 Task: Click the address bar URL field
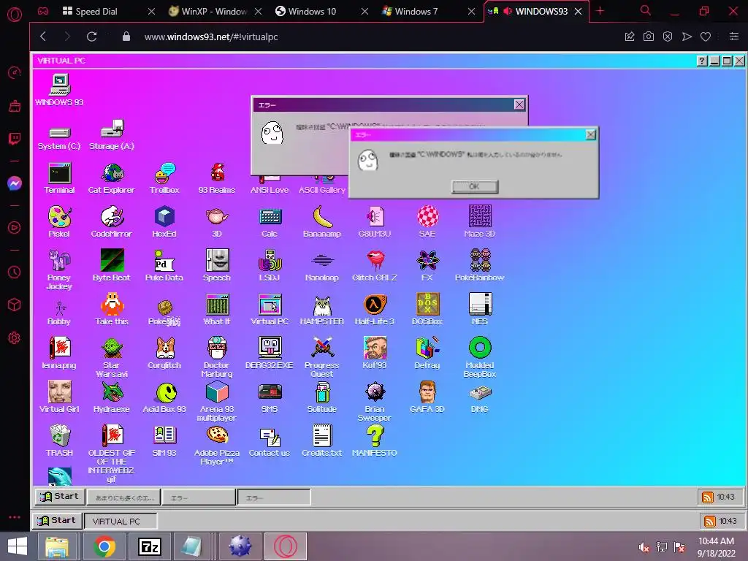point(211,37)
